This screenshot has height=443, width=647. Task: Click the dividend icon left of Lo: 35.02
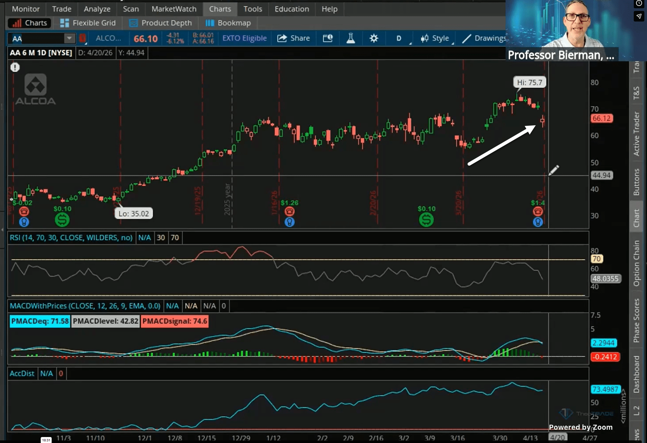click(62, 219)
